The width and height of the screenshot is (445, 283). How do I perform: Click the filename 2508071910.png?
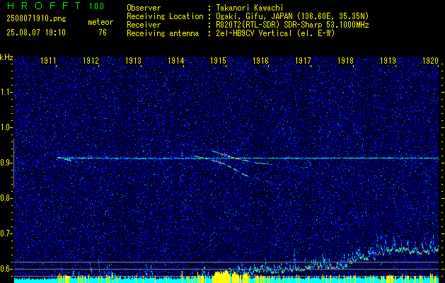(36, 19)
